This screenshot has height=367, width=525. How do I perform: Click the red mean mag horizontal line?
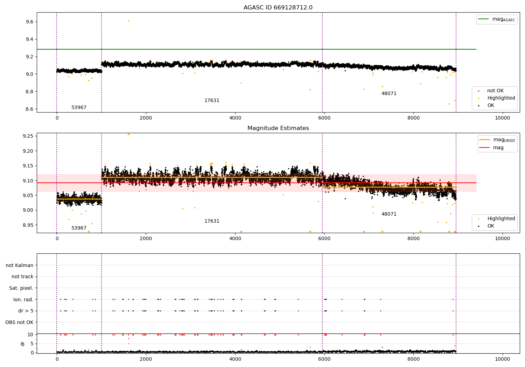click(x=256, y=183)
